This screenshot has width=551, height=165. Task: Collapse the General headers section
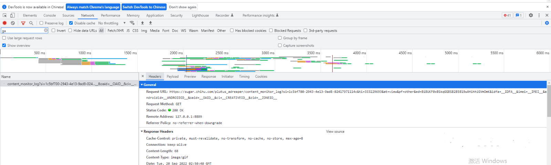142,85
